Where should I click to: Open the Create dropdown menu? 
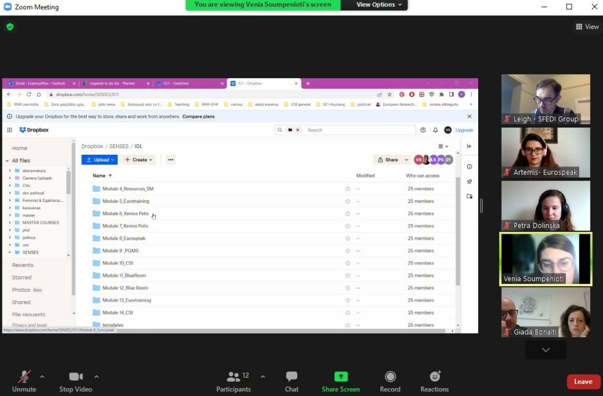click(138, 160)
